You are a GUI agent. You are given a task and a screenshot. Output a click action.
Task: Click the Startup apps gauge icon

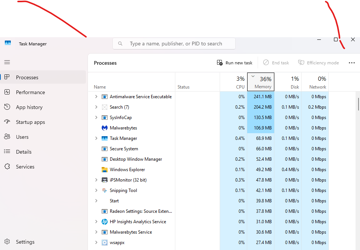(7, 122)
